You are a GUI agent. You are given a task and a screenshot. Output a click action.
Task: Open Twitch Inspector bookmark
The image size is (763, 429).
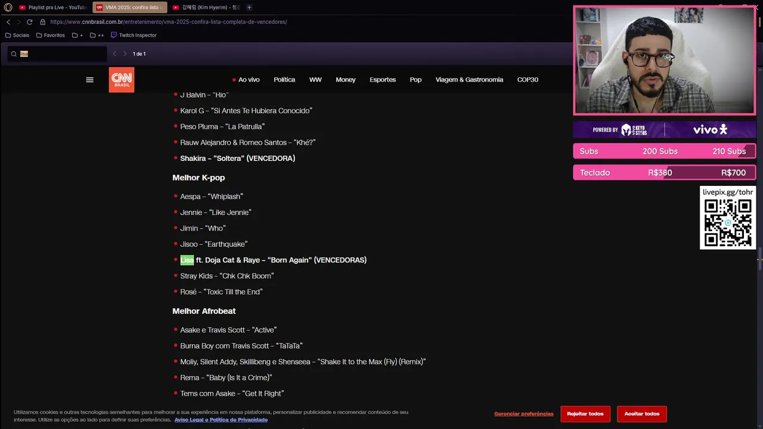pos(134,35)
